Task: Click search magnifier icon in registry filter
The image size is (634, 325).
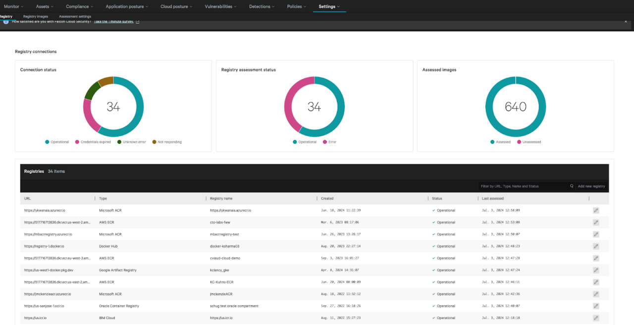Action: [572, 186]
